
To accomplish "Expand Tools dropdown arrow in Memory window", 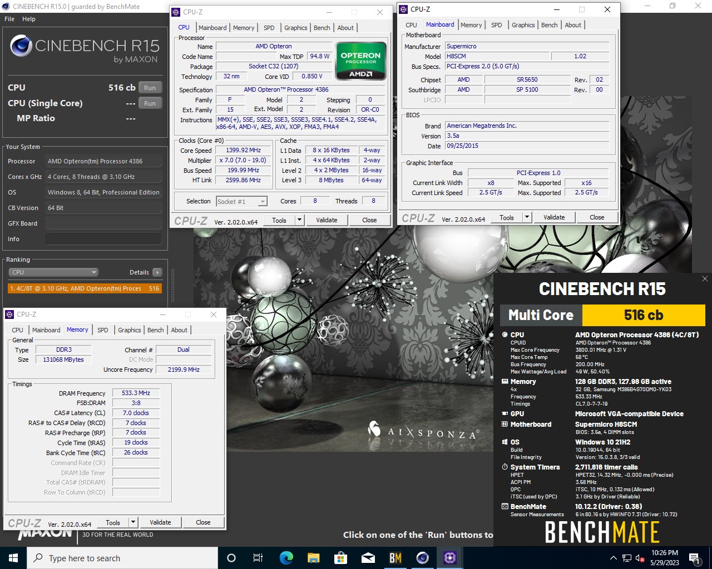I will click(133, 522).
